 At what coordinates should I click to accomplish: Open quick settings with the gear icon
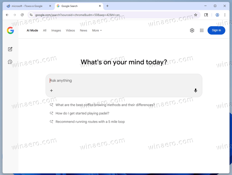coord(192,30)
